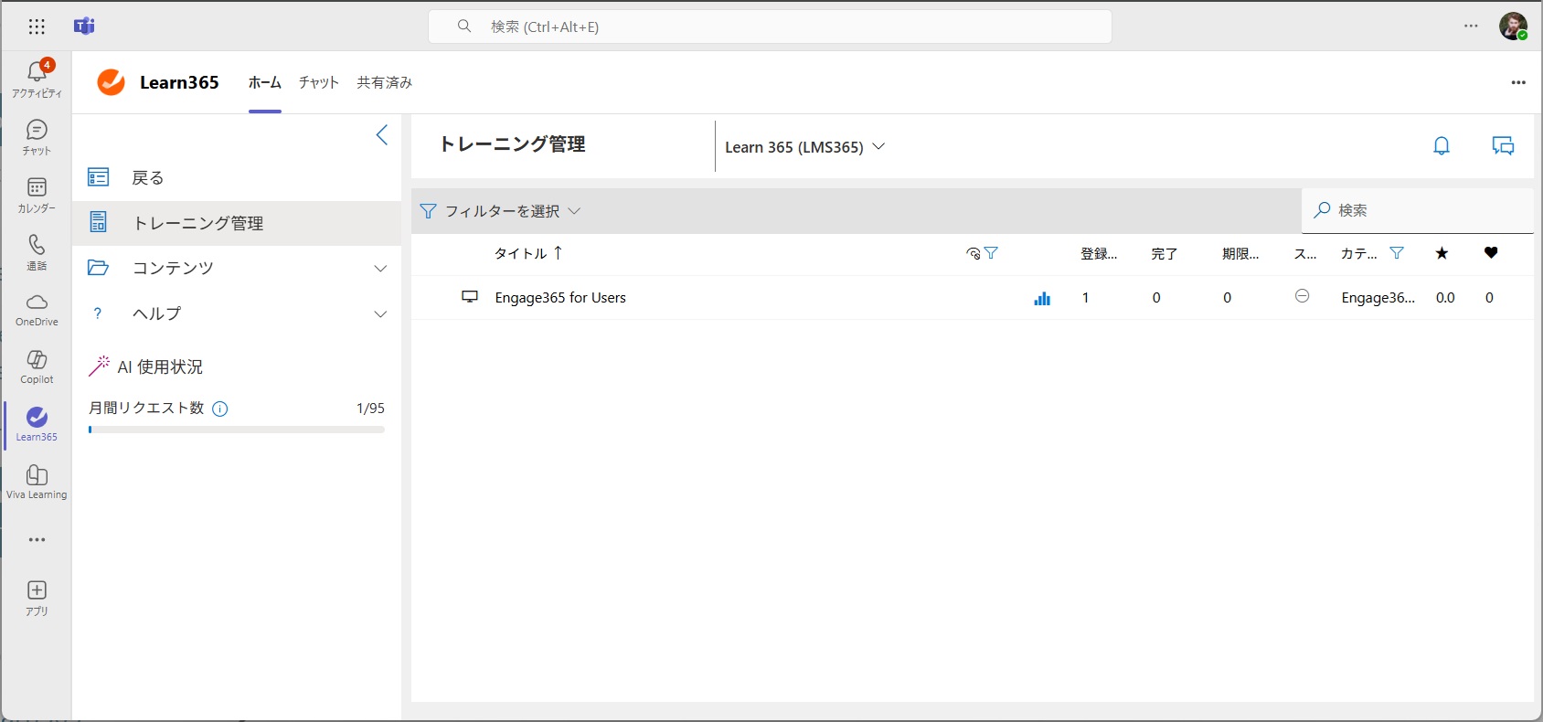Open Calls in the Teams sidebar
This screenshot has height=722, width=1543.
click(x=37, y=252)
